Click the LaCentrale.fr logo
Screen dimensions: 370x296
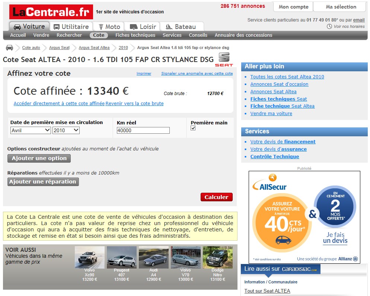pos(51,12)
